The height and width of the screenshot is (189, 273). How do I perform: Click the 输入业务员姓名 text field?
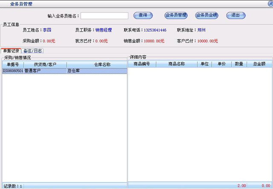[x=105, y=16]
